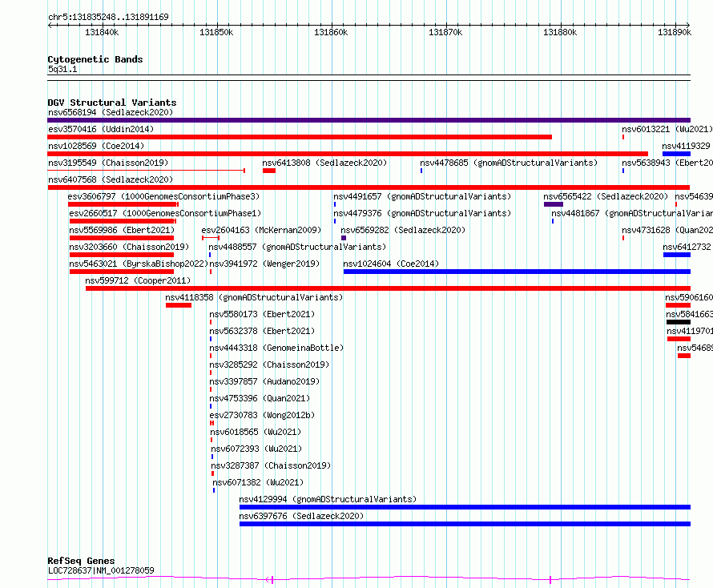Select nsv4491657 (gnomADStructuralVariants) label
713x588 pixels.
(422, 196)
